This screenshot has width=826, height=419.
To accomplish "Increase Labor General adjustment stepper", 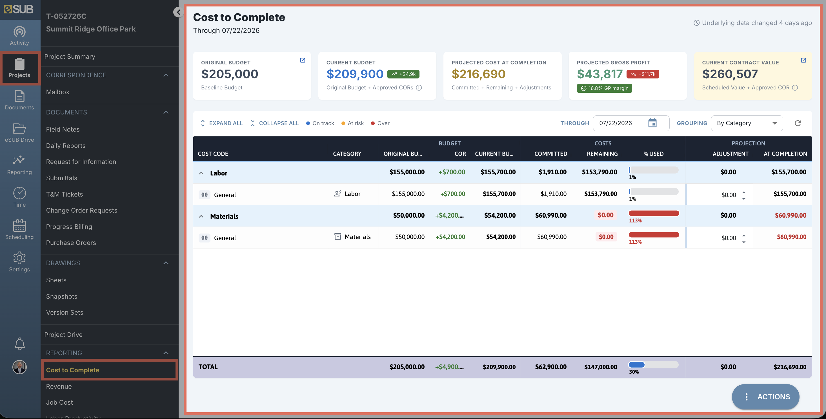I will pyautogui.click(x=743, y=192).
